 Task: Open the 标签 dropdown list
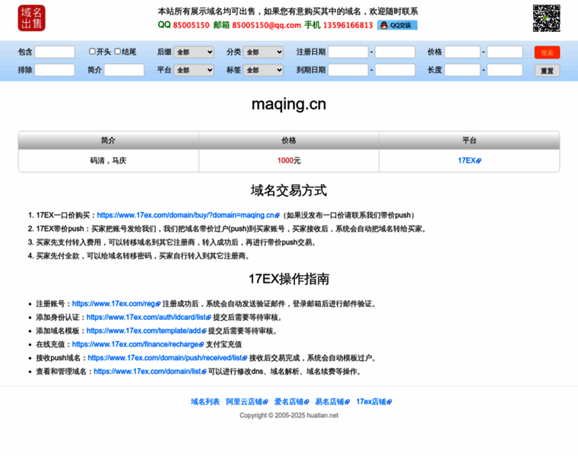tap(263, 70)
